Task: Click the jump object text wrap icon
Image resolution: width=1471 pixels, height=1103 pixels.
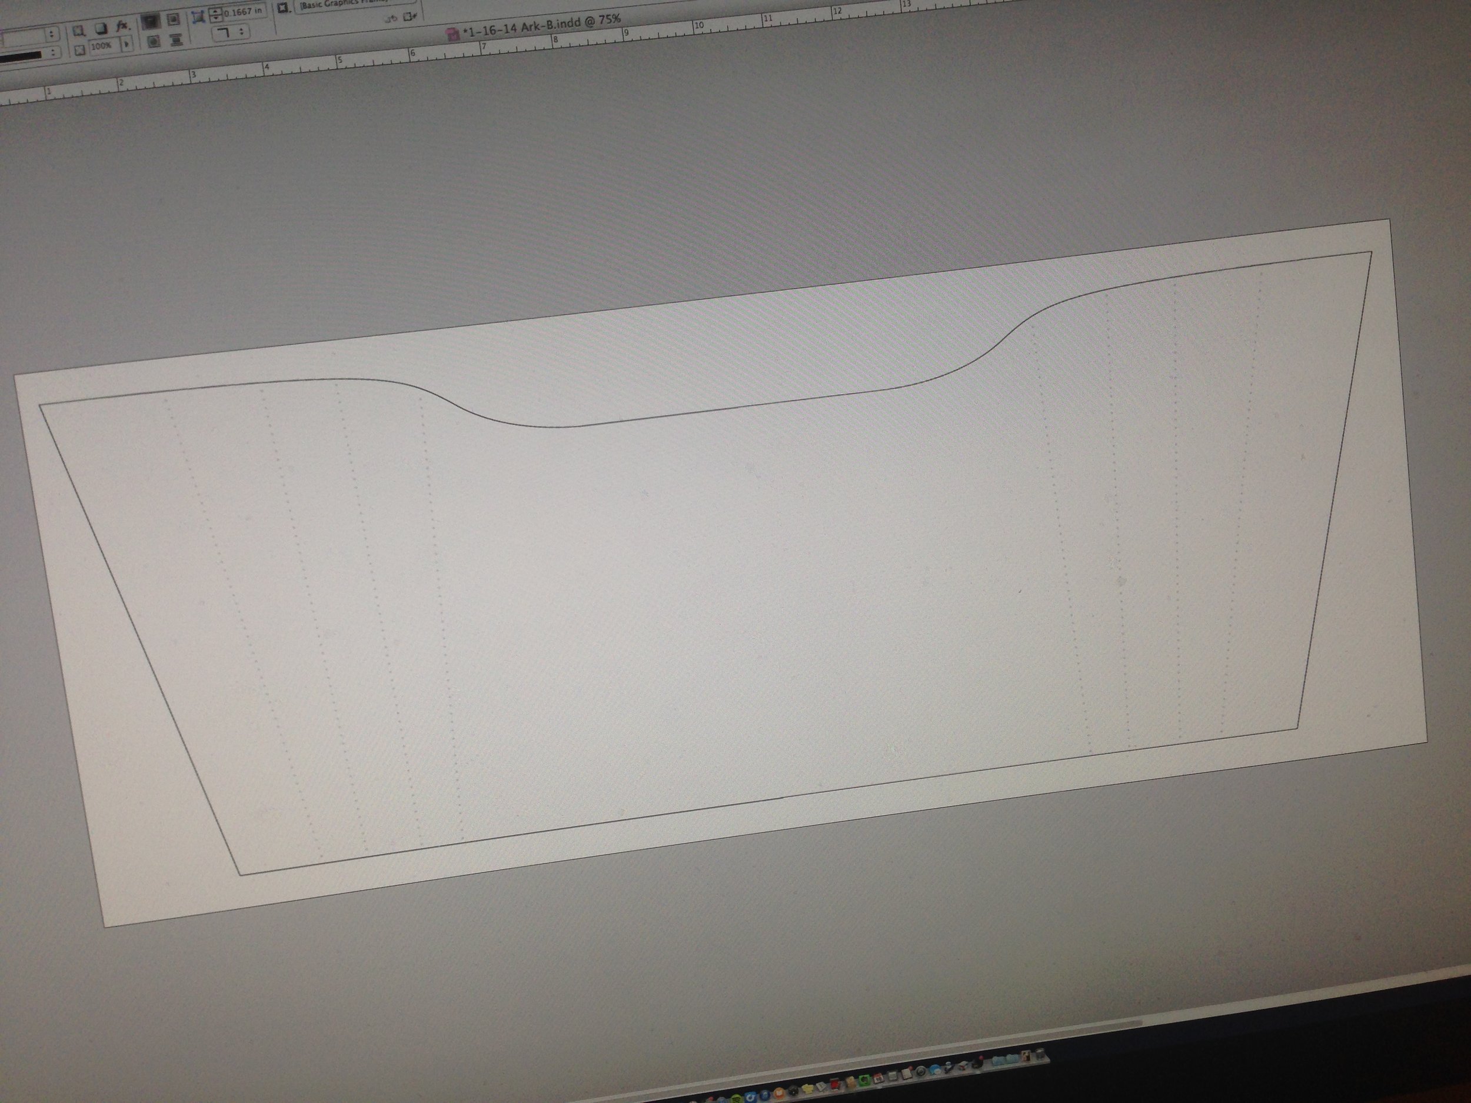Action: click(177, 39)
